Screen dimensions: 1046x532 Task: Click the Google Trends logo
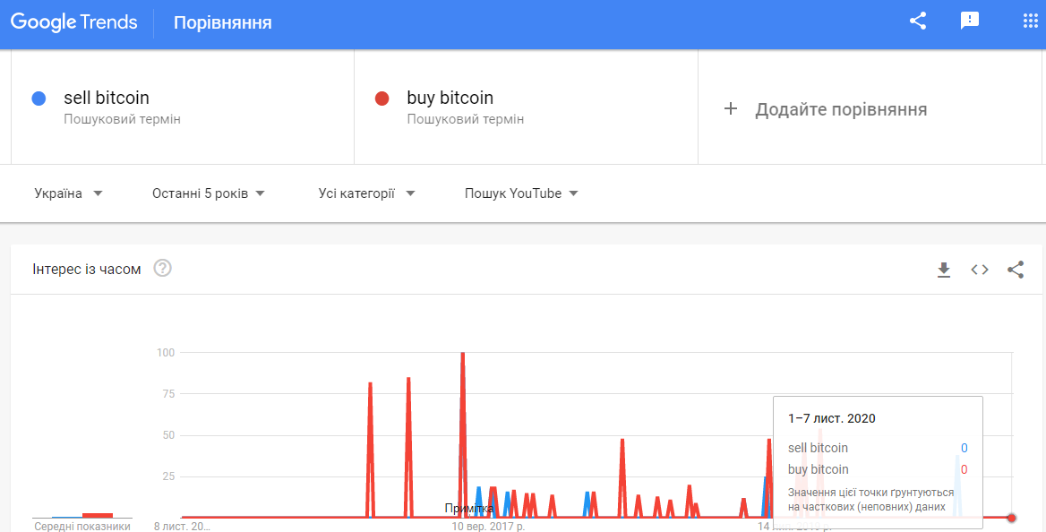coord(74,22)
